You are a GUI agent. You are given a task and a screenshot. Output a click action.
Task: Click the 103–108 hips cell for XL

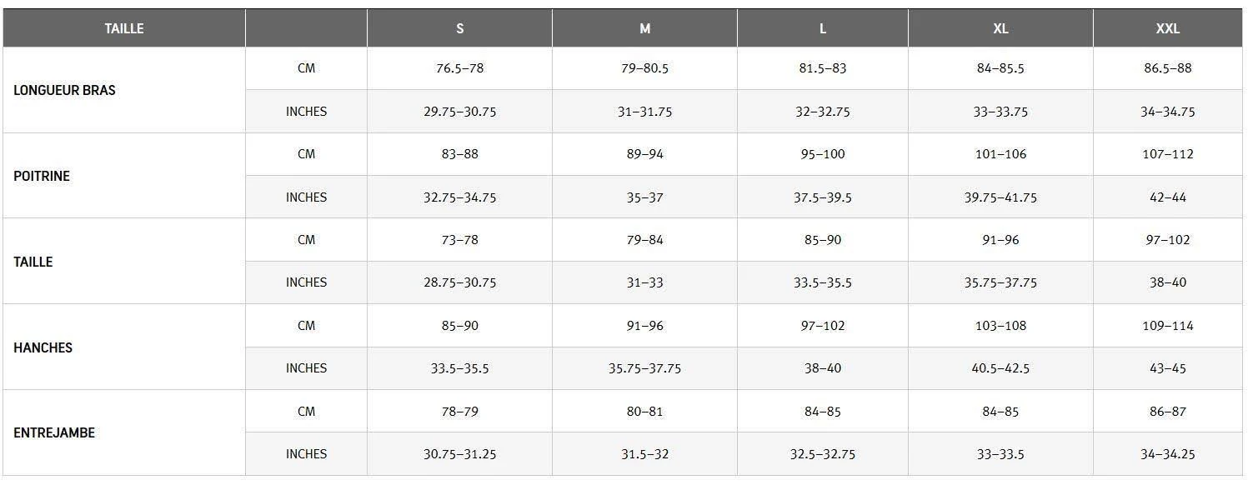[x=1000, y=326]
